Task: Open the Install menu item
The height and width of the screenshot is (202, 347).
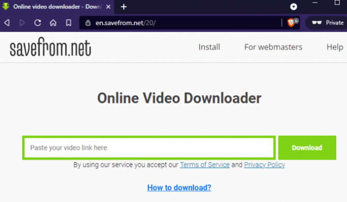Action: pos(209,47)
